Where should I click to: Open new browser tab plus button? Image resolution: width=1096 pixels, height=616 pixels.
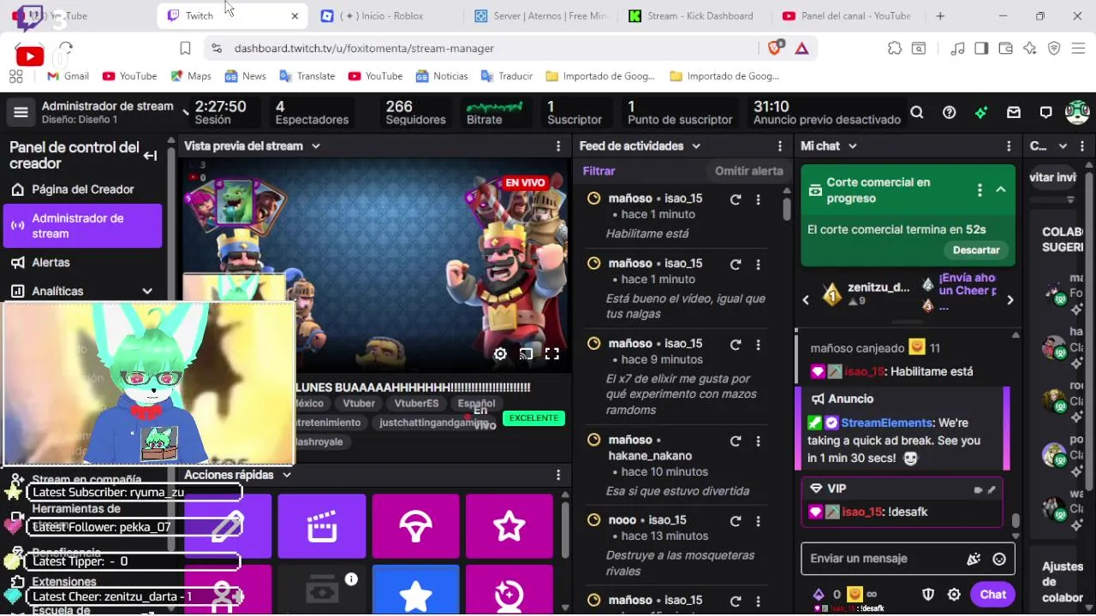940,15
